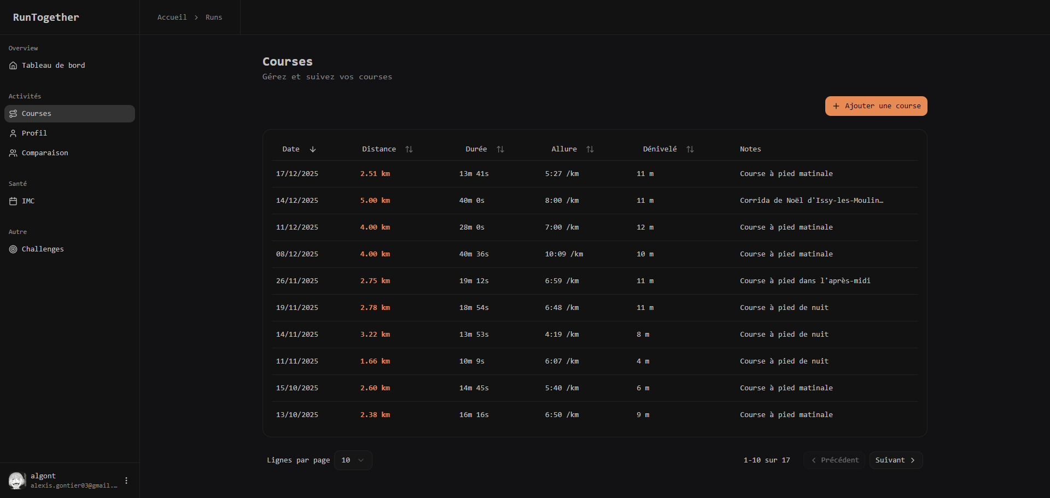Click the person icon beside Profil
The image size is (1050, 498).
pos(13,133)
